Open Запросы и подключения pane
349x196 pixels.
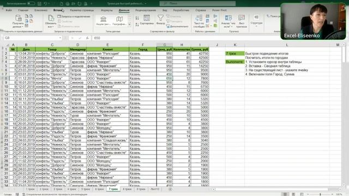point(74,16)
